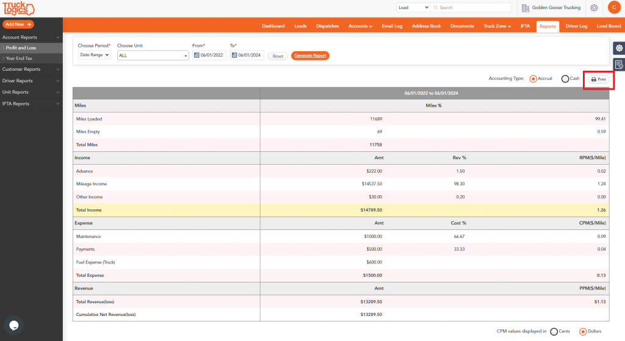Click the Add New button
This screenshot has width=625, height=341.
coord(18,24)
